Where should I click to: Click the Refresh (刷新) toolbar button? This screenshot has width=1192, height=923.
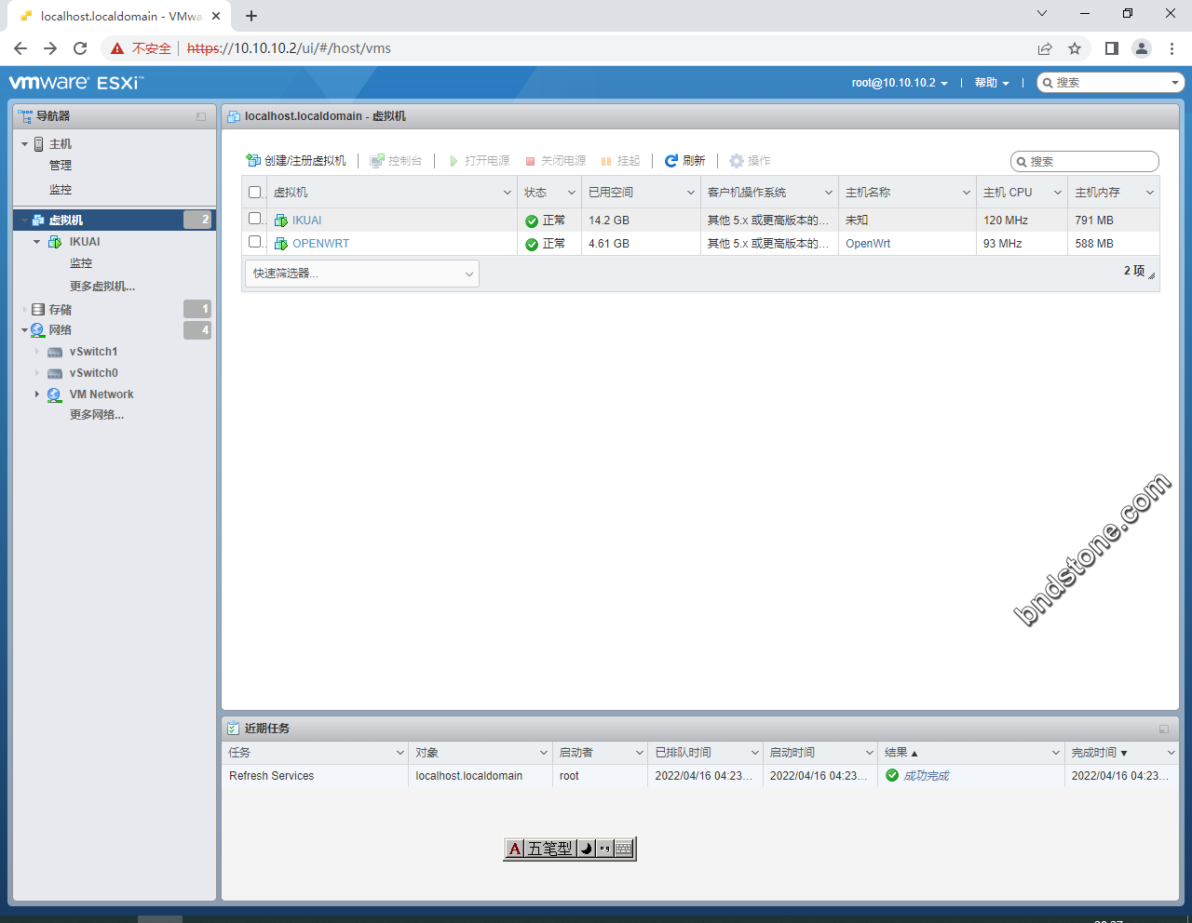click(685, 161)
